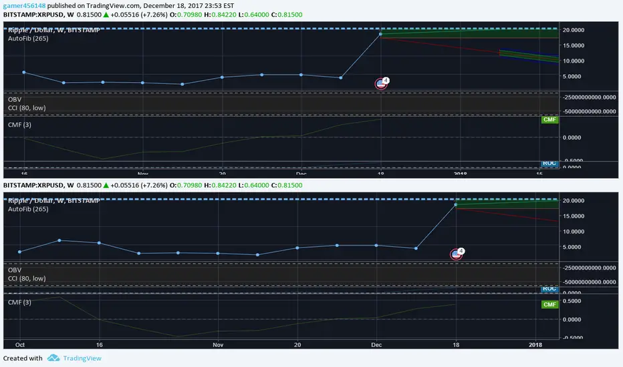The width and height of the screenshot is (623, 367).
Task: Open the TradingView link beside Created with
Action: pyautogui.click(x=82, y=358)
